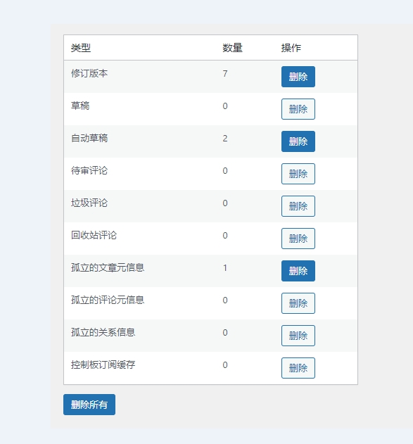The width and height of the screenshot is (413, 444).
Task: Delete the 修订版本 entries
Action: (298, 77)
